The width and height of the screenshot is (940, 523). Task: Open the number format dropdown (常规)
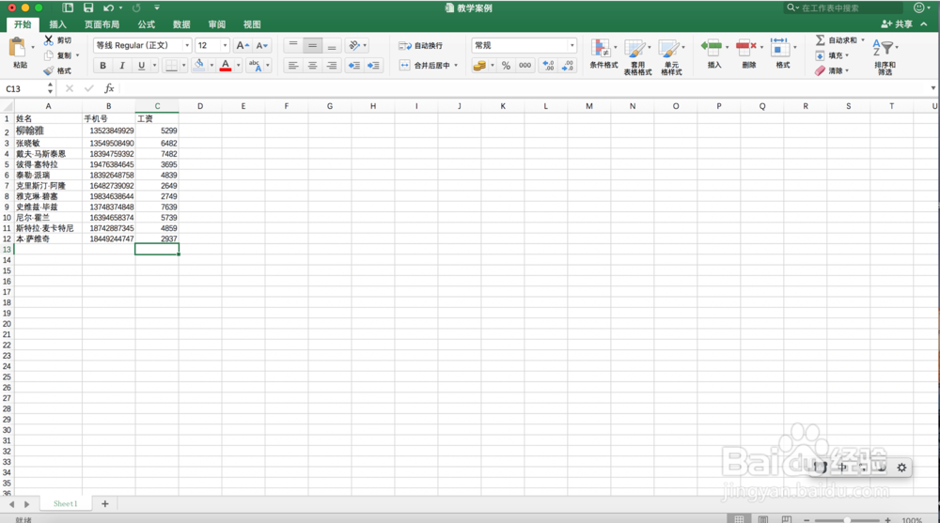[572, 45]
